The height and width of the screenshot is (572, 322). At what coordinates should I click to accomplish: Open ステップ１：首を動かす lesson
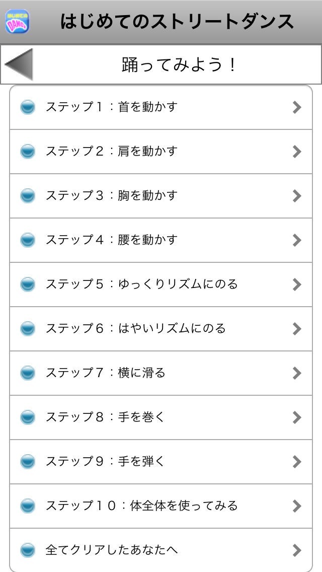point(112,107)
